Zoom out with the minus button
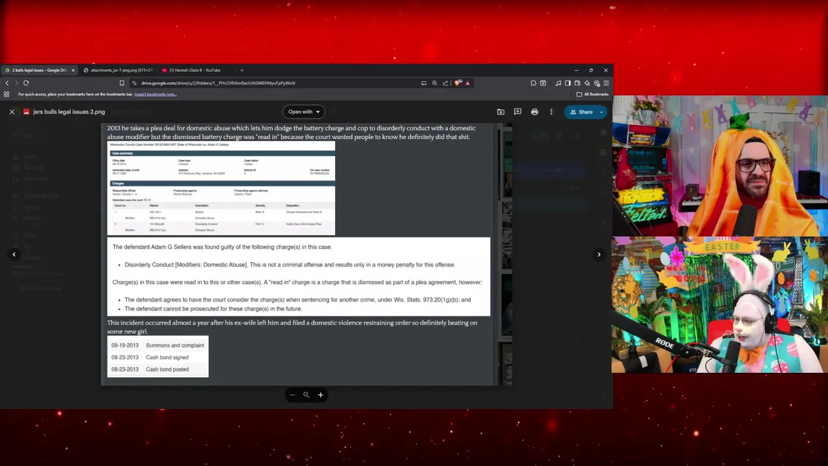Screen dimensions: 828x466 [292, 395]
